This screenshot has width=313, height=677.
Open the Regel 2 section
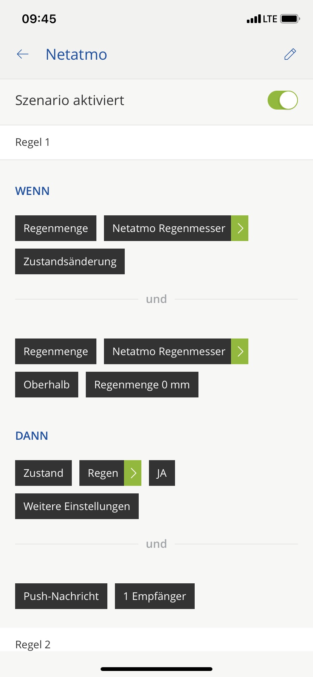pos(33,645)
